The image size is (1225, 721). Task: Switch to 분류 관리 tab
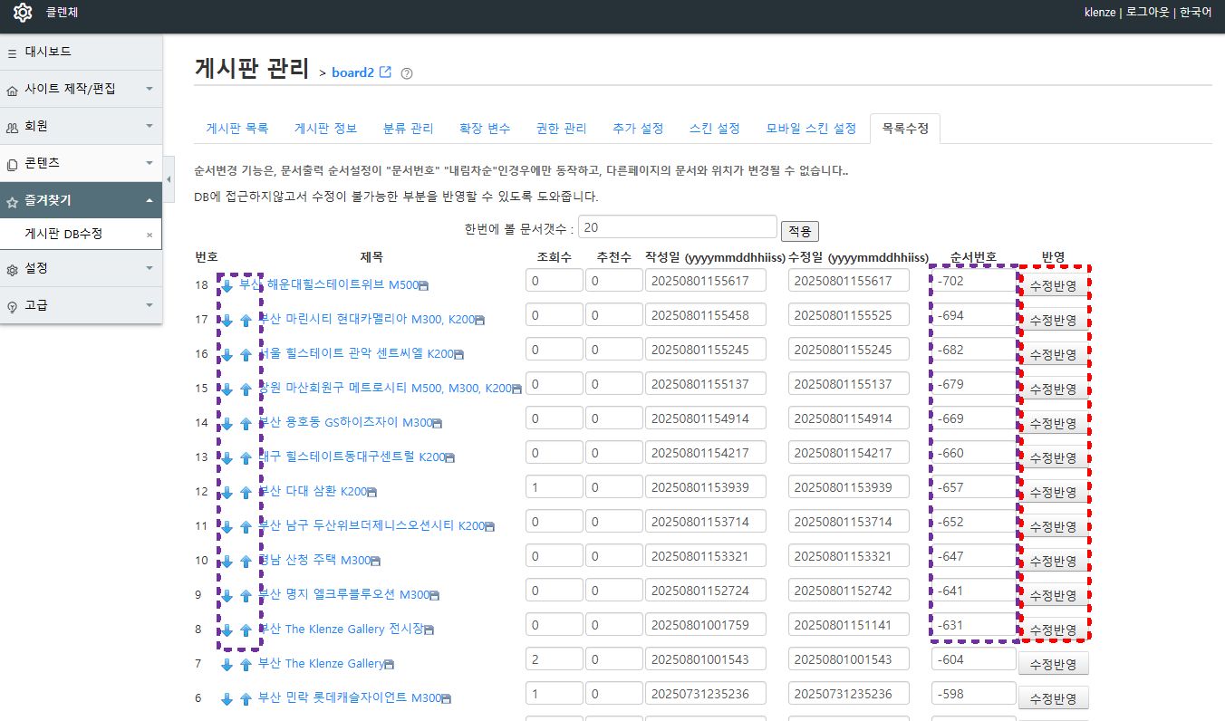[408, 129]
